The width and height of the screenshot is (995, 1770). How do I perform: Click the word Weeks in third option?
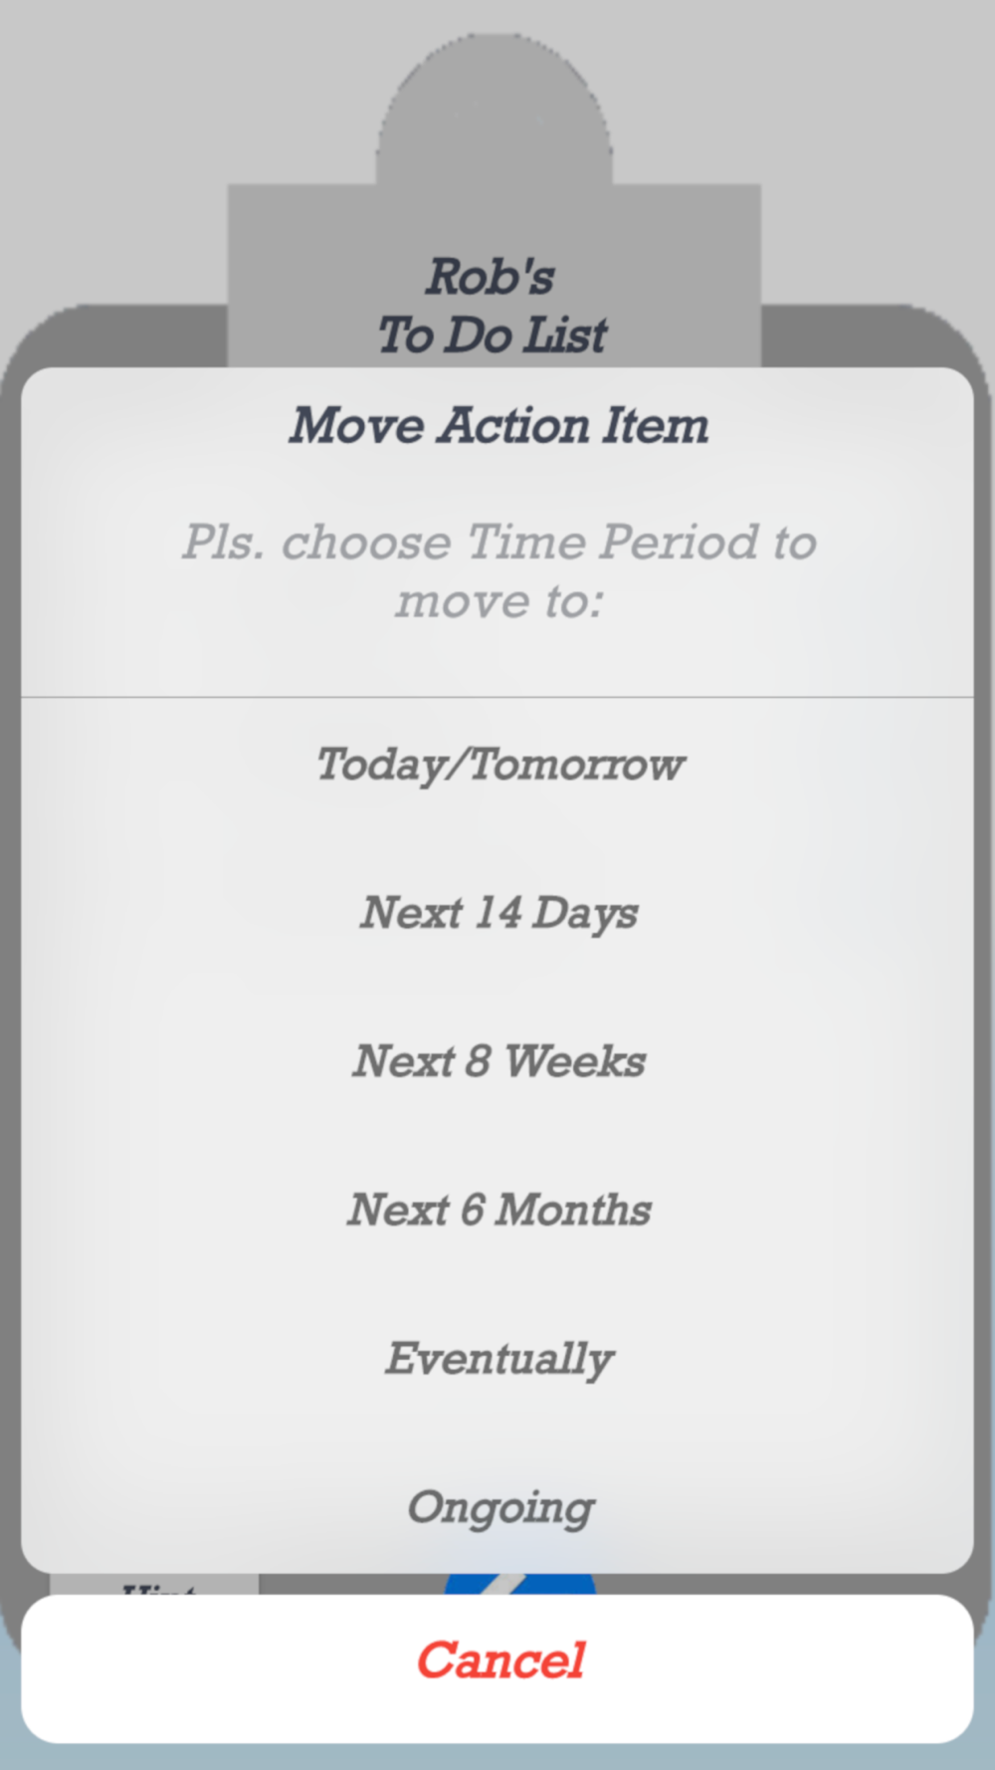(575, 1061)
